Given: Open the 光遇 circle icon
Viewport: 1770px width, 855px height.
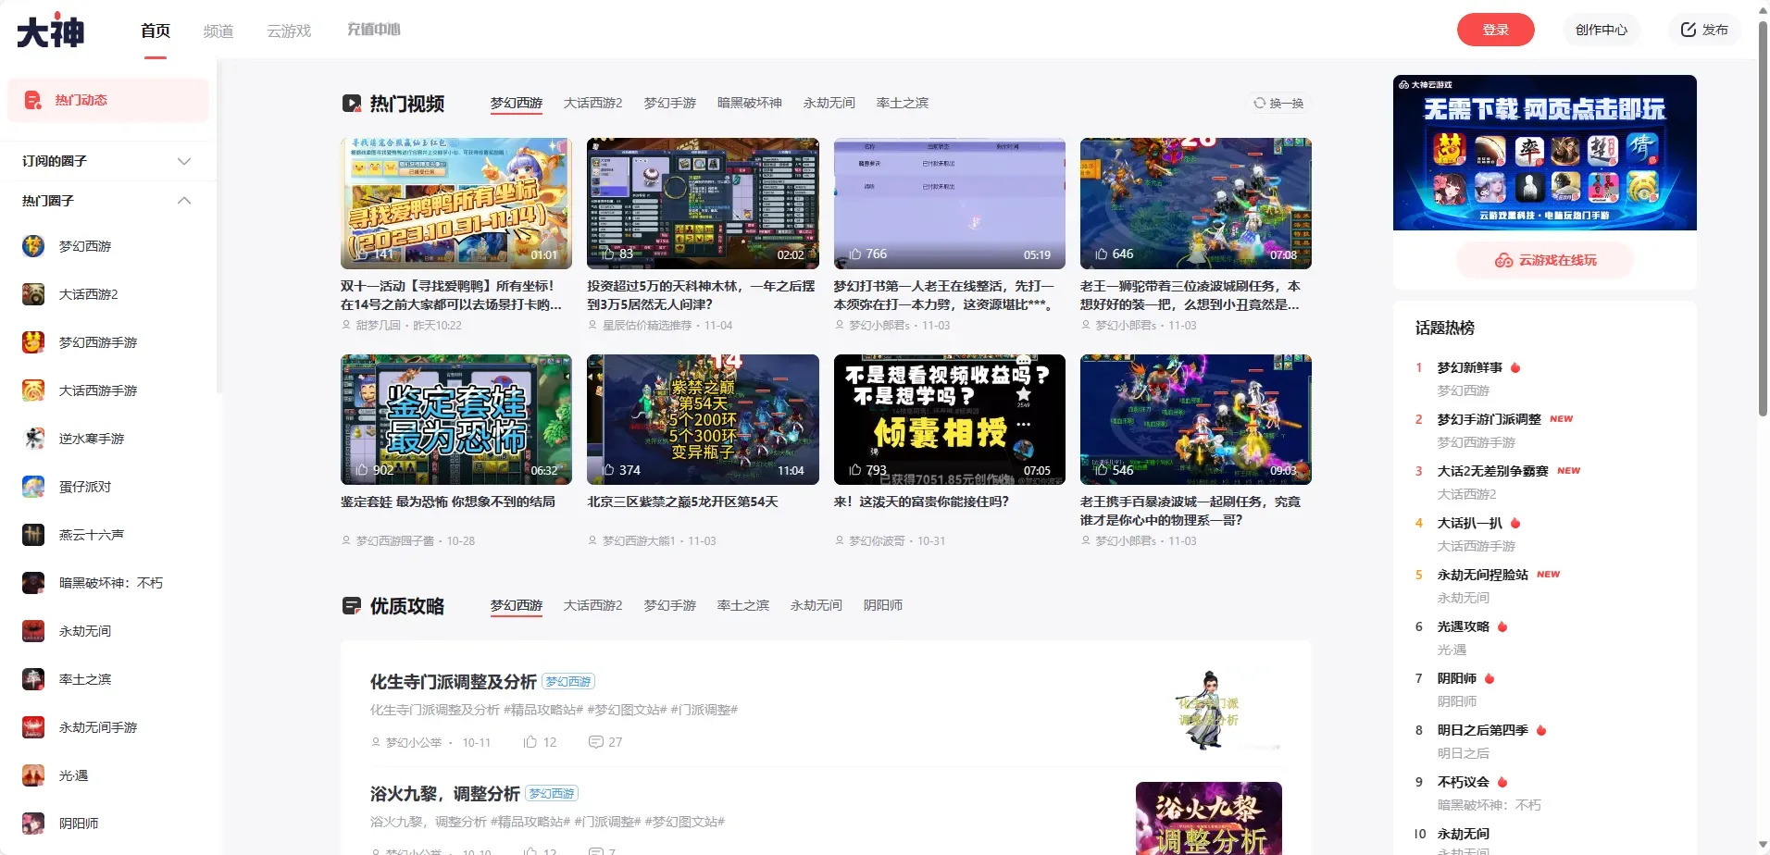Looking at the screenshot, I should coord(33,775).
